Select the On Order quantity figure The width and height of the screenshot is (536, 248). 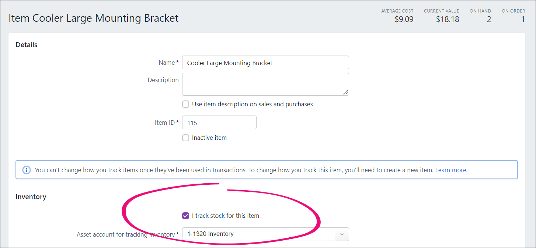click(522, 20)
